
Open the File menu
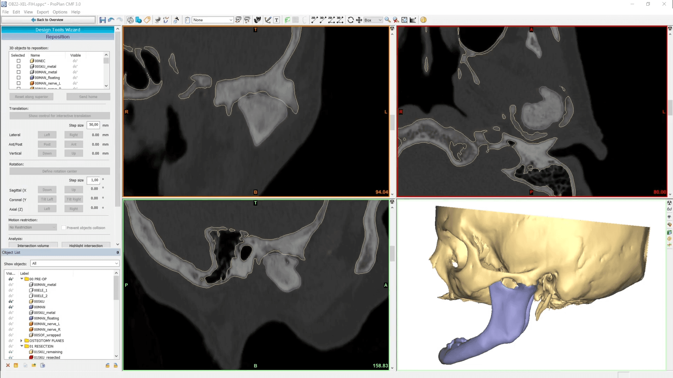click(6, 12)
